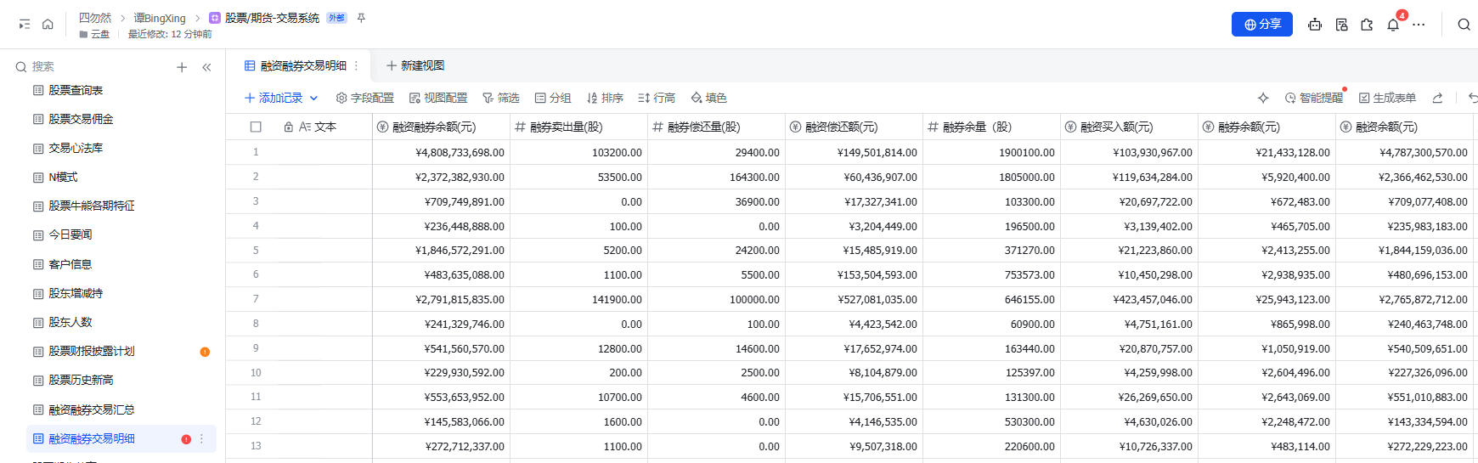Open 排序 sorting

605,98
